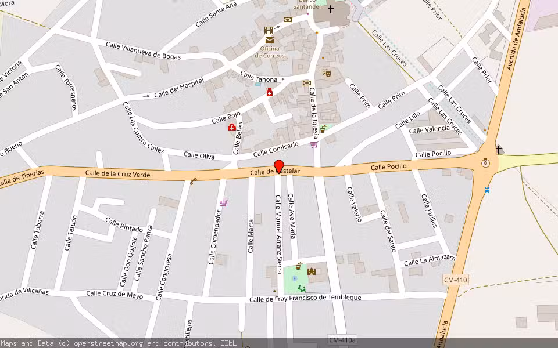Screen dimensions: 558x348
Task: Click the playground icon in the park
Action: click(300, 288)
